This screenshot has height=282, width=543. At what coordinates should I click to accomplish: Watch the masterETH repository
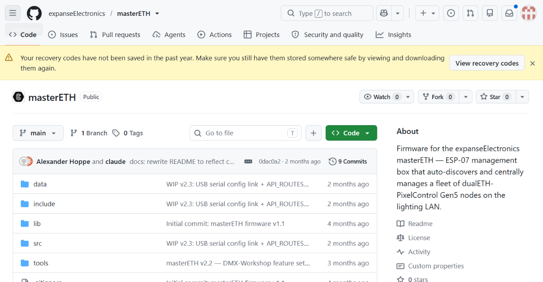pos(381,97)
